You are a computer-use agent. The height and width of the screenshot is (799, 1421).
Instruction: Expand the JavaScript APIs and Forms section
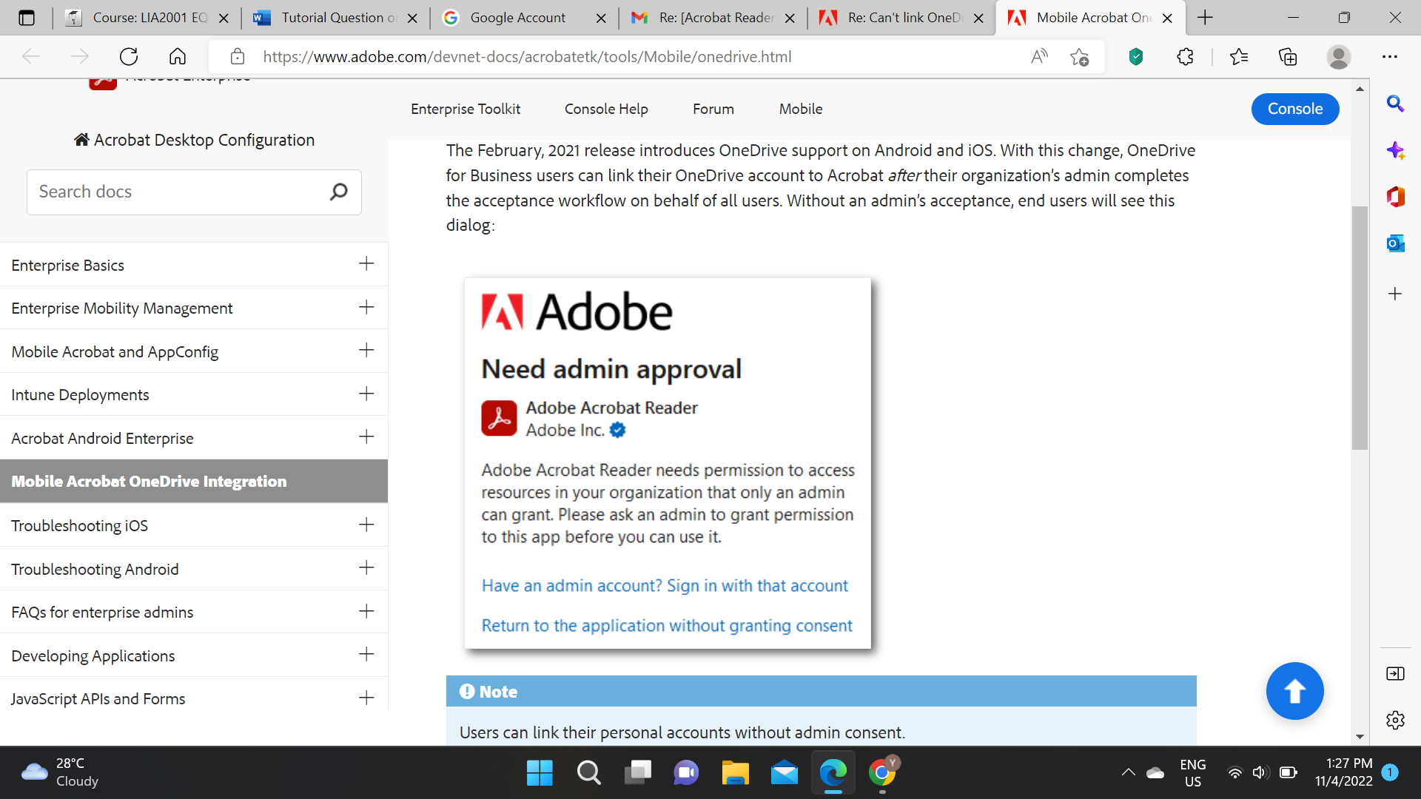click(366, 698)
